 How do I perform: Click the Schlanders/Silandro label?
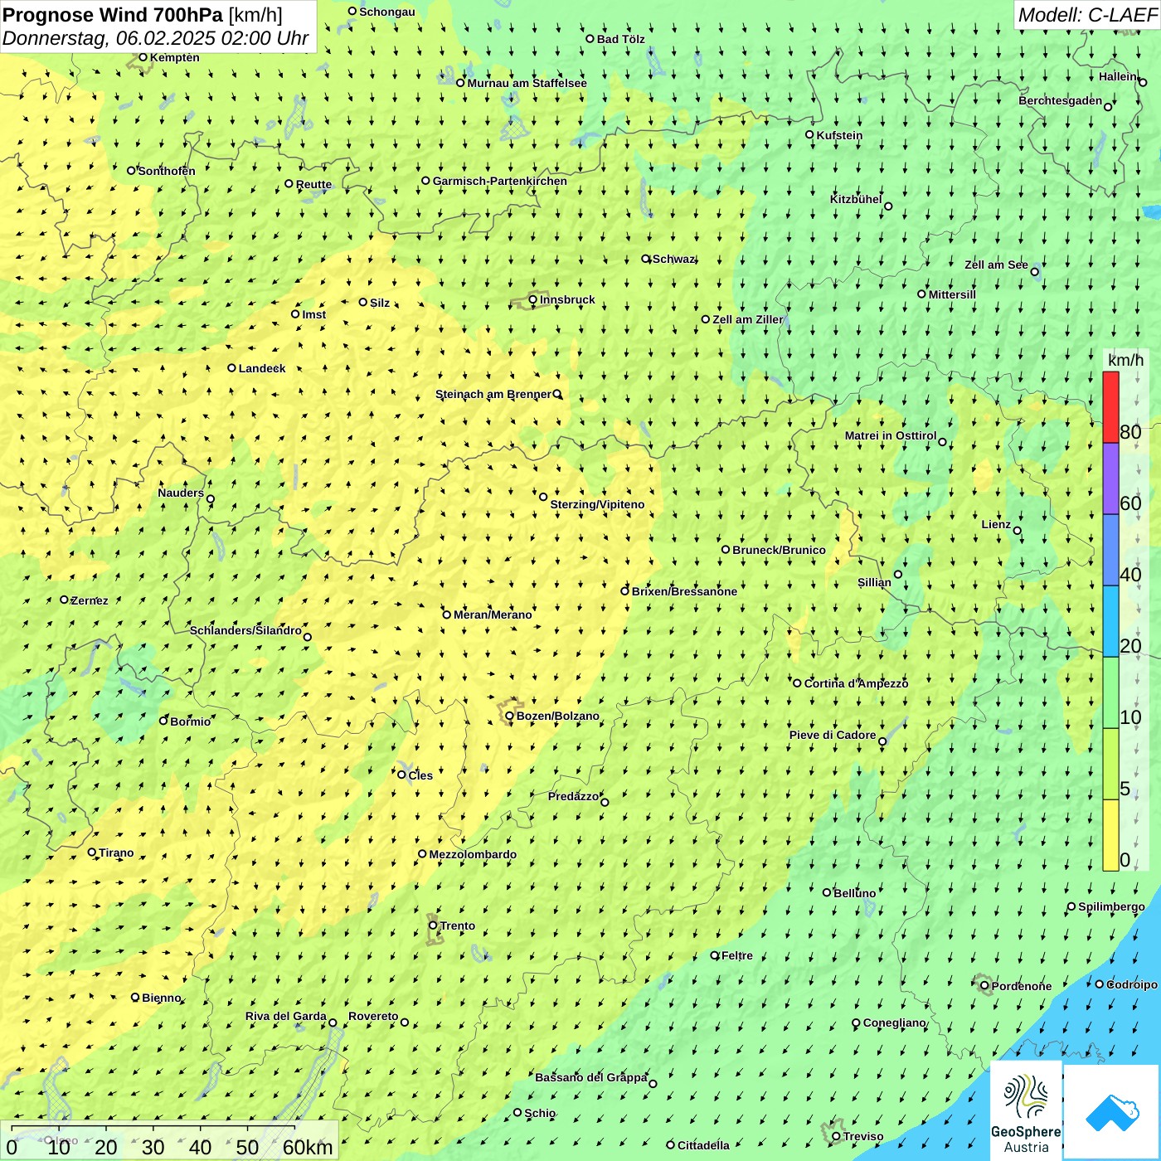[x=245, y=630]
